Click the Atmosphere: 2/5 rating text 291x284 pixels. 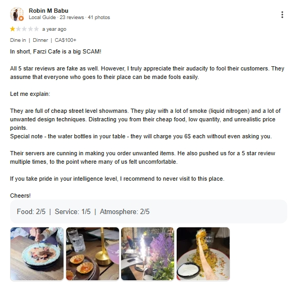pos(125,211)
